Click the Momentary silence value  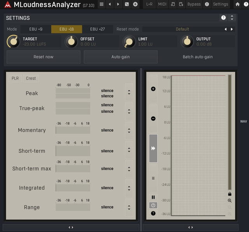pyautogui.click(x=107, y=130)
